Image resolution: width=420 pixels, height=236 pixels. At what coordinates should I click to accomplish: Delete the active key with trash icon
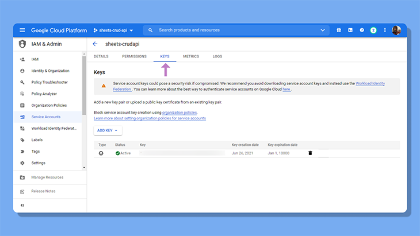click(310, 153)
